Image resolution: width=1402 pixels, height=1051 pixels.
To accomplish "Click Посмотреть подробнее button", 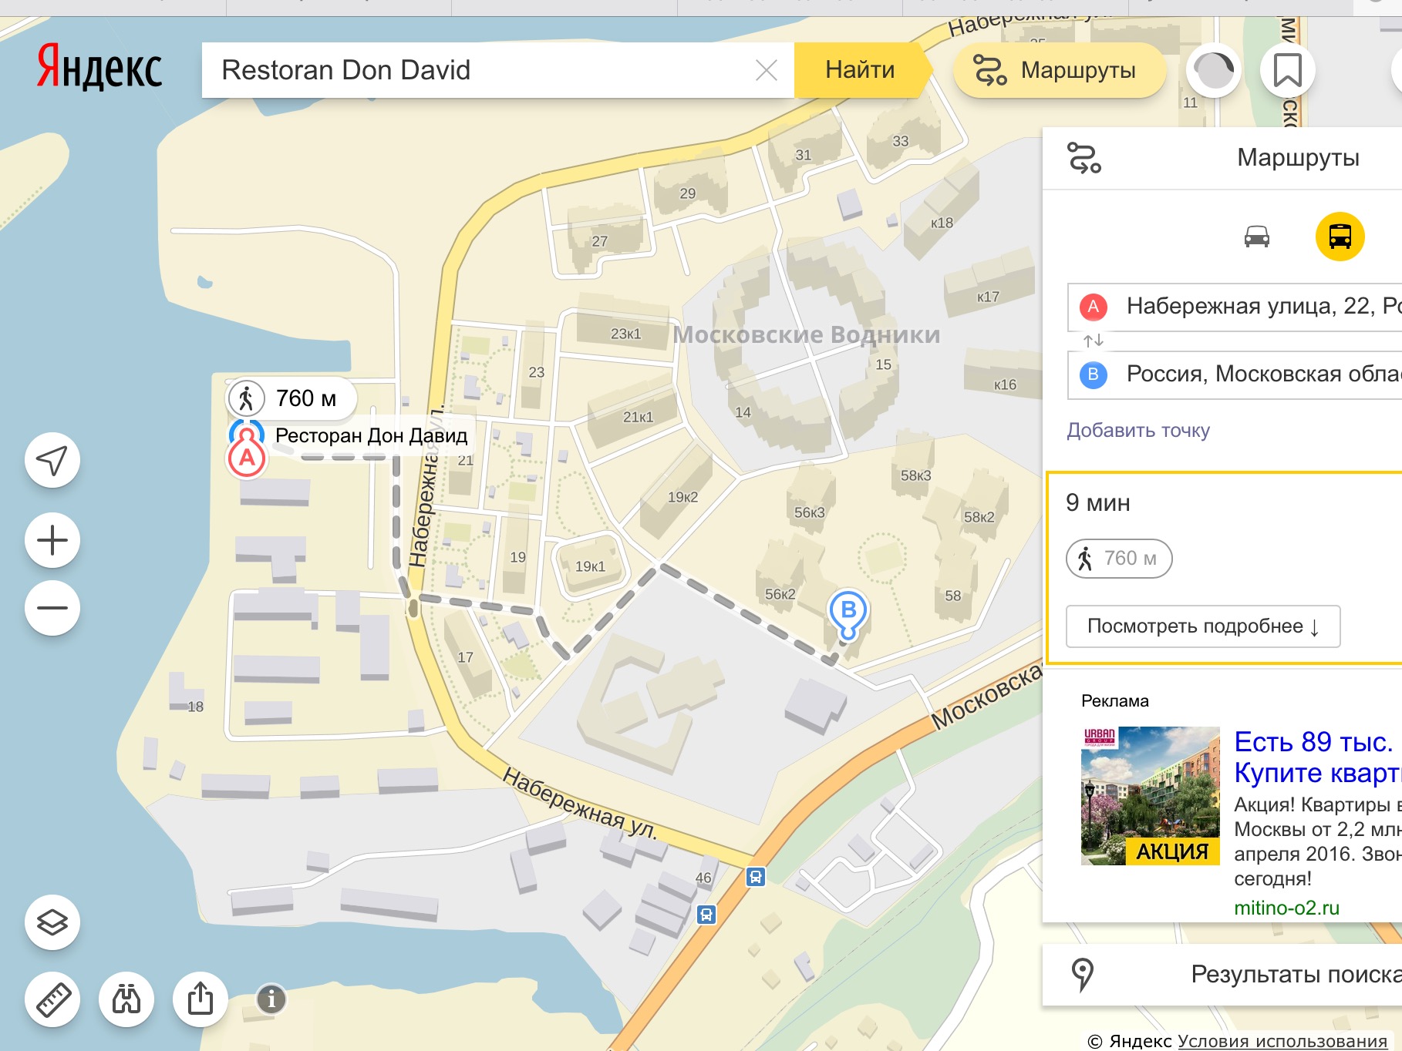I will [1203, 626].
